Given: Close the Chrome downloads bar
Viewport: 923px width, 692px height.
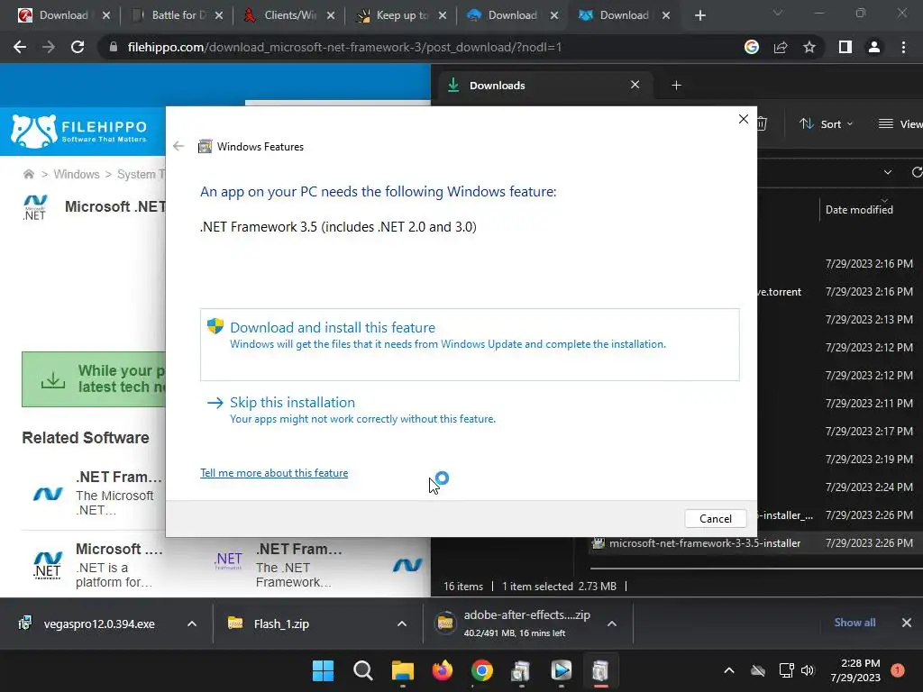Looking at the screenshot, I should (x=907, y=623).
